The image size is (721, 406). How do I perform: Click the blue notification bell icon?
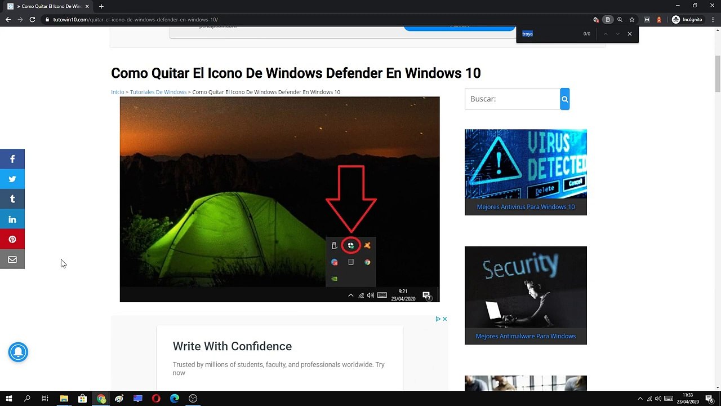tap(18, 352)
